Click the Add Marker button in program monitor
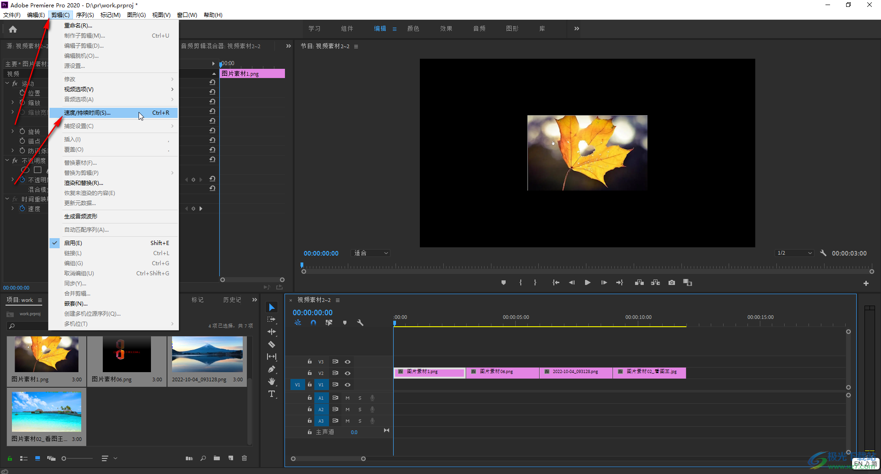The image size is (881, 474). [x=503, y=283]
